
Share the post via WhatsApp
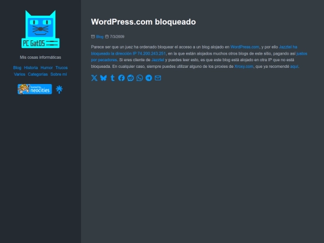click(x=140, y=78)
